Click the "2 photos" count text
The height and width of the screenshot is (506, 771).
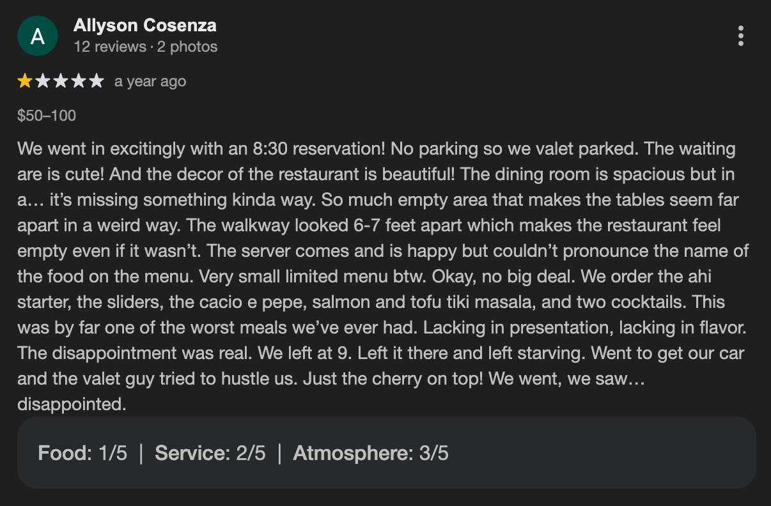[x=187, y=47]
